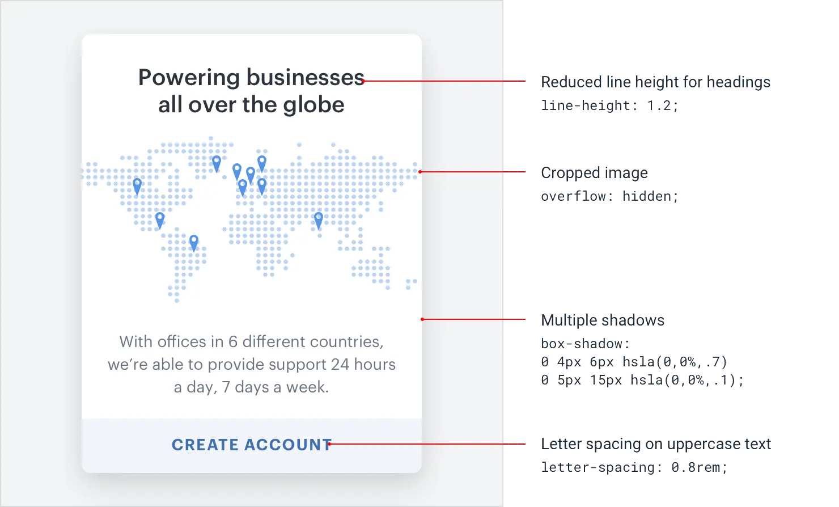Click the red marker dot beside the heading
The height and width of the screenshot is (507, 839).
pyautogui.click(x=363, y=81)
